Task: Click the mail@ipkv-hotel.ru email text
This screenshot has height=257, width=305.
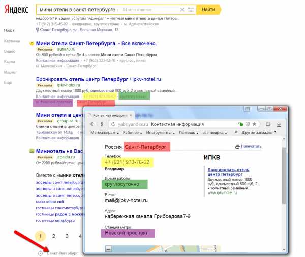Action: [x=126, y=200]
